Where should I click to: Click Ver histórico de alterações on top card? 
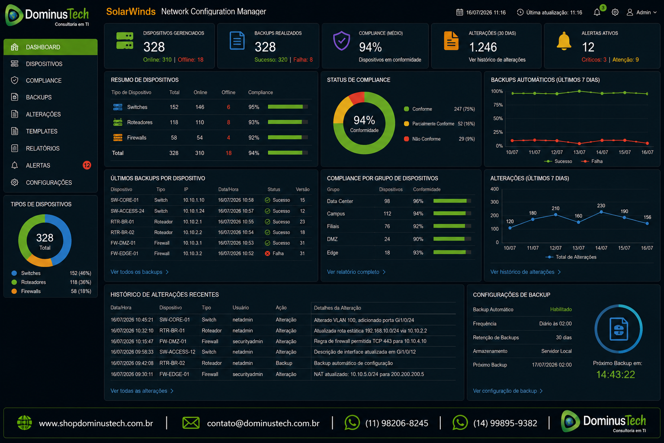pyautogui.click(x=497, y=60)
